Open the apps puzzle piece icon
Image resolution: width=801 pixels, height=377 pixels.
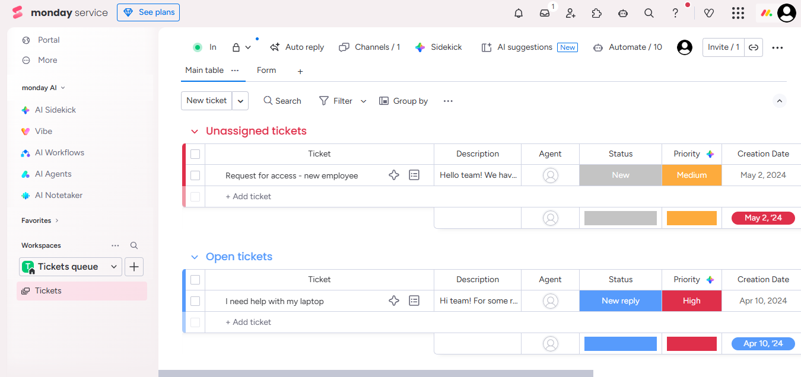point(597,13)
